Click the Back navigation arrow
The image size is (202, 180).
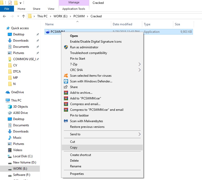pyautogui.click(x=4, y=16)
